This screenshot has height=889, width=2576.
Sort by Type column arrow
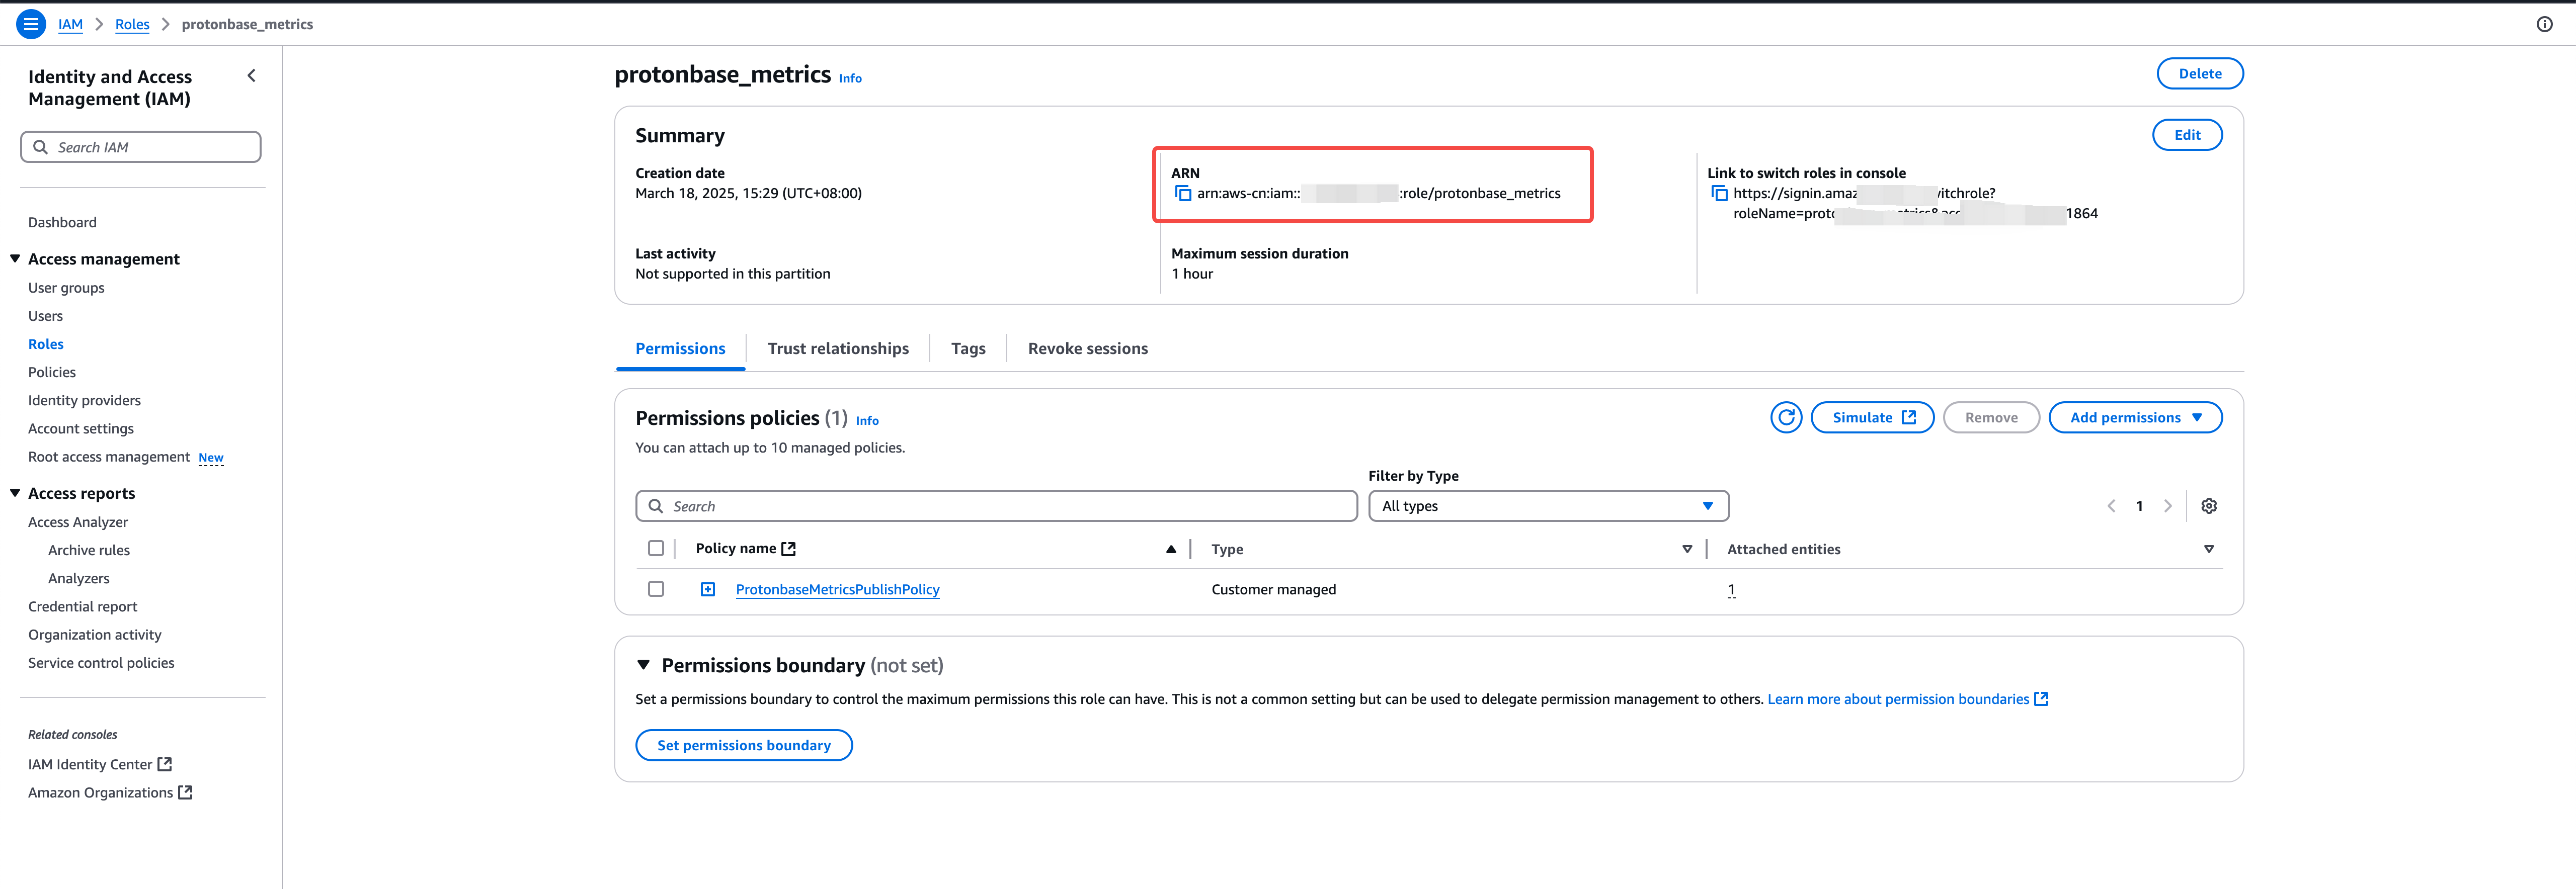[x=1687, y=550]
